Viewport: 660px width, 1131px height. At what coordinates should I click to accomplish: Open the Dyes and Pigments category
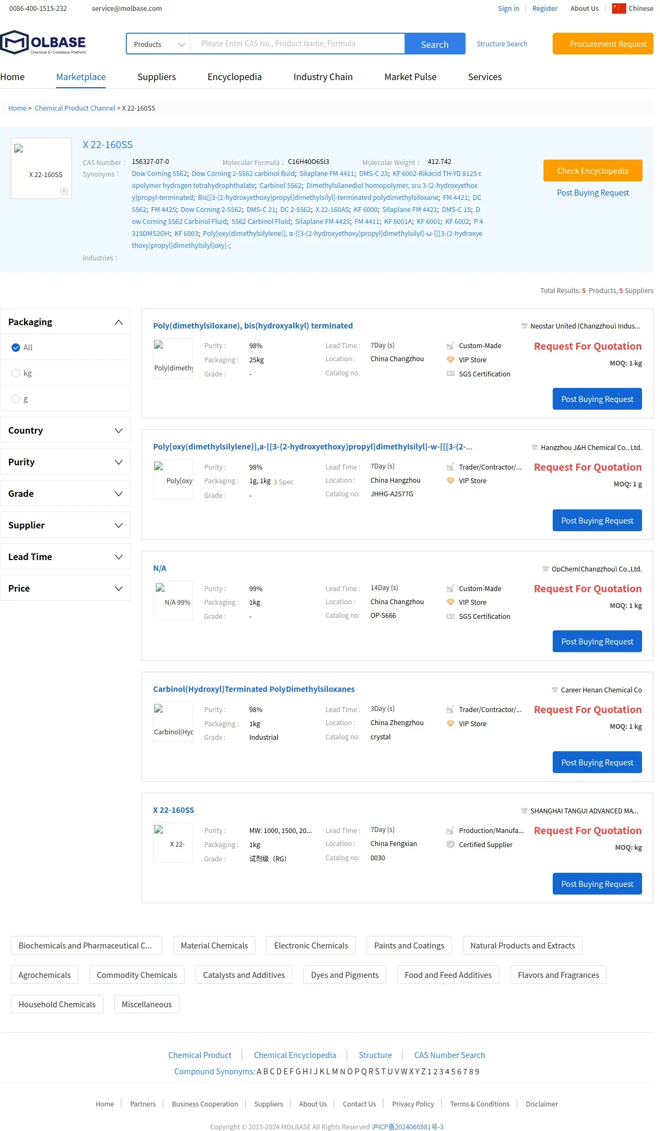click(345, 975)
